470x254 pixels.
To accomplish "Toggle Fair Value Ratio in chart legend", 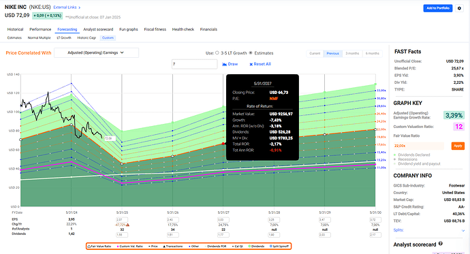I will [99, 247].
